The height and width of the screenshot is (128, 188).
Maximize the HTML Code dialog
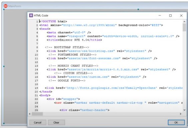(170, 15)
